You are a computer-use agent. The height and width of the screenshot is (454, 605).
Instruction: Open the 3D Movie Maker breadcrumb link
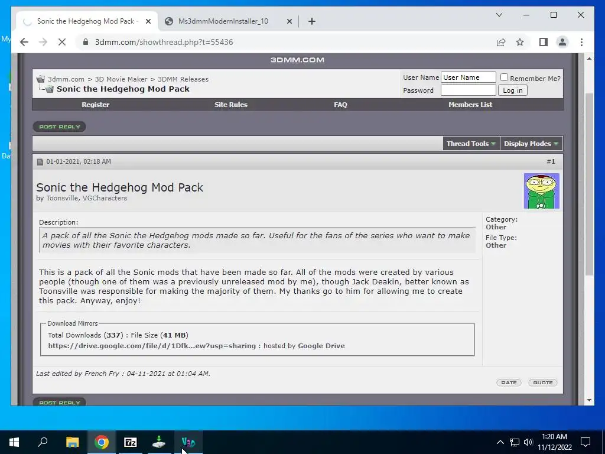(x=121, y=79)
